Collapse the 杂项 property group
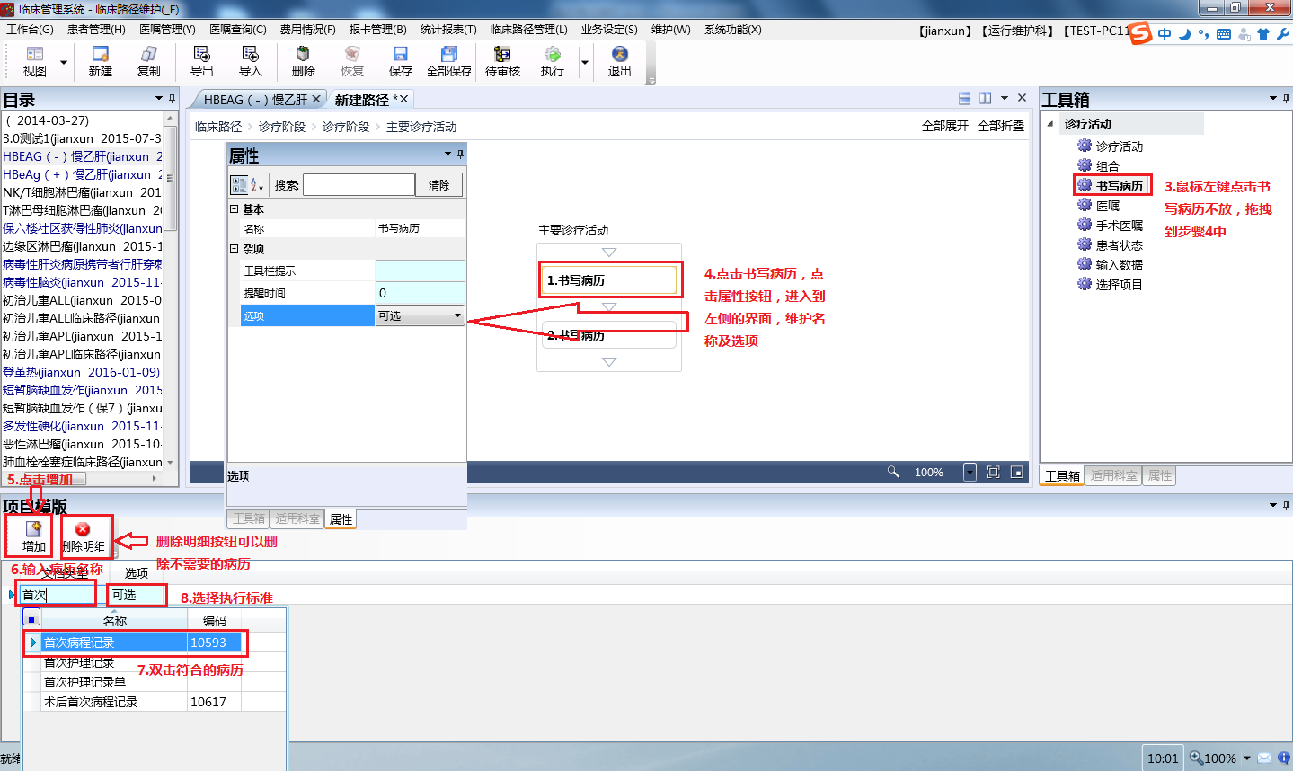Viewport: 1293px width, 771px height. (x=235, y=248)
